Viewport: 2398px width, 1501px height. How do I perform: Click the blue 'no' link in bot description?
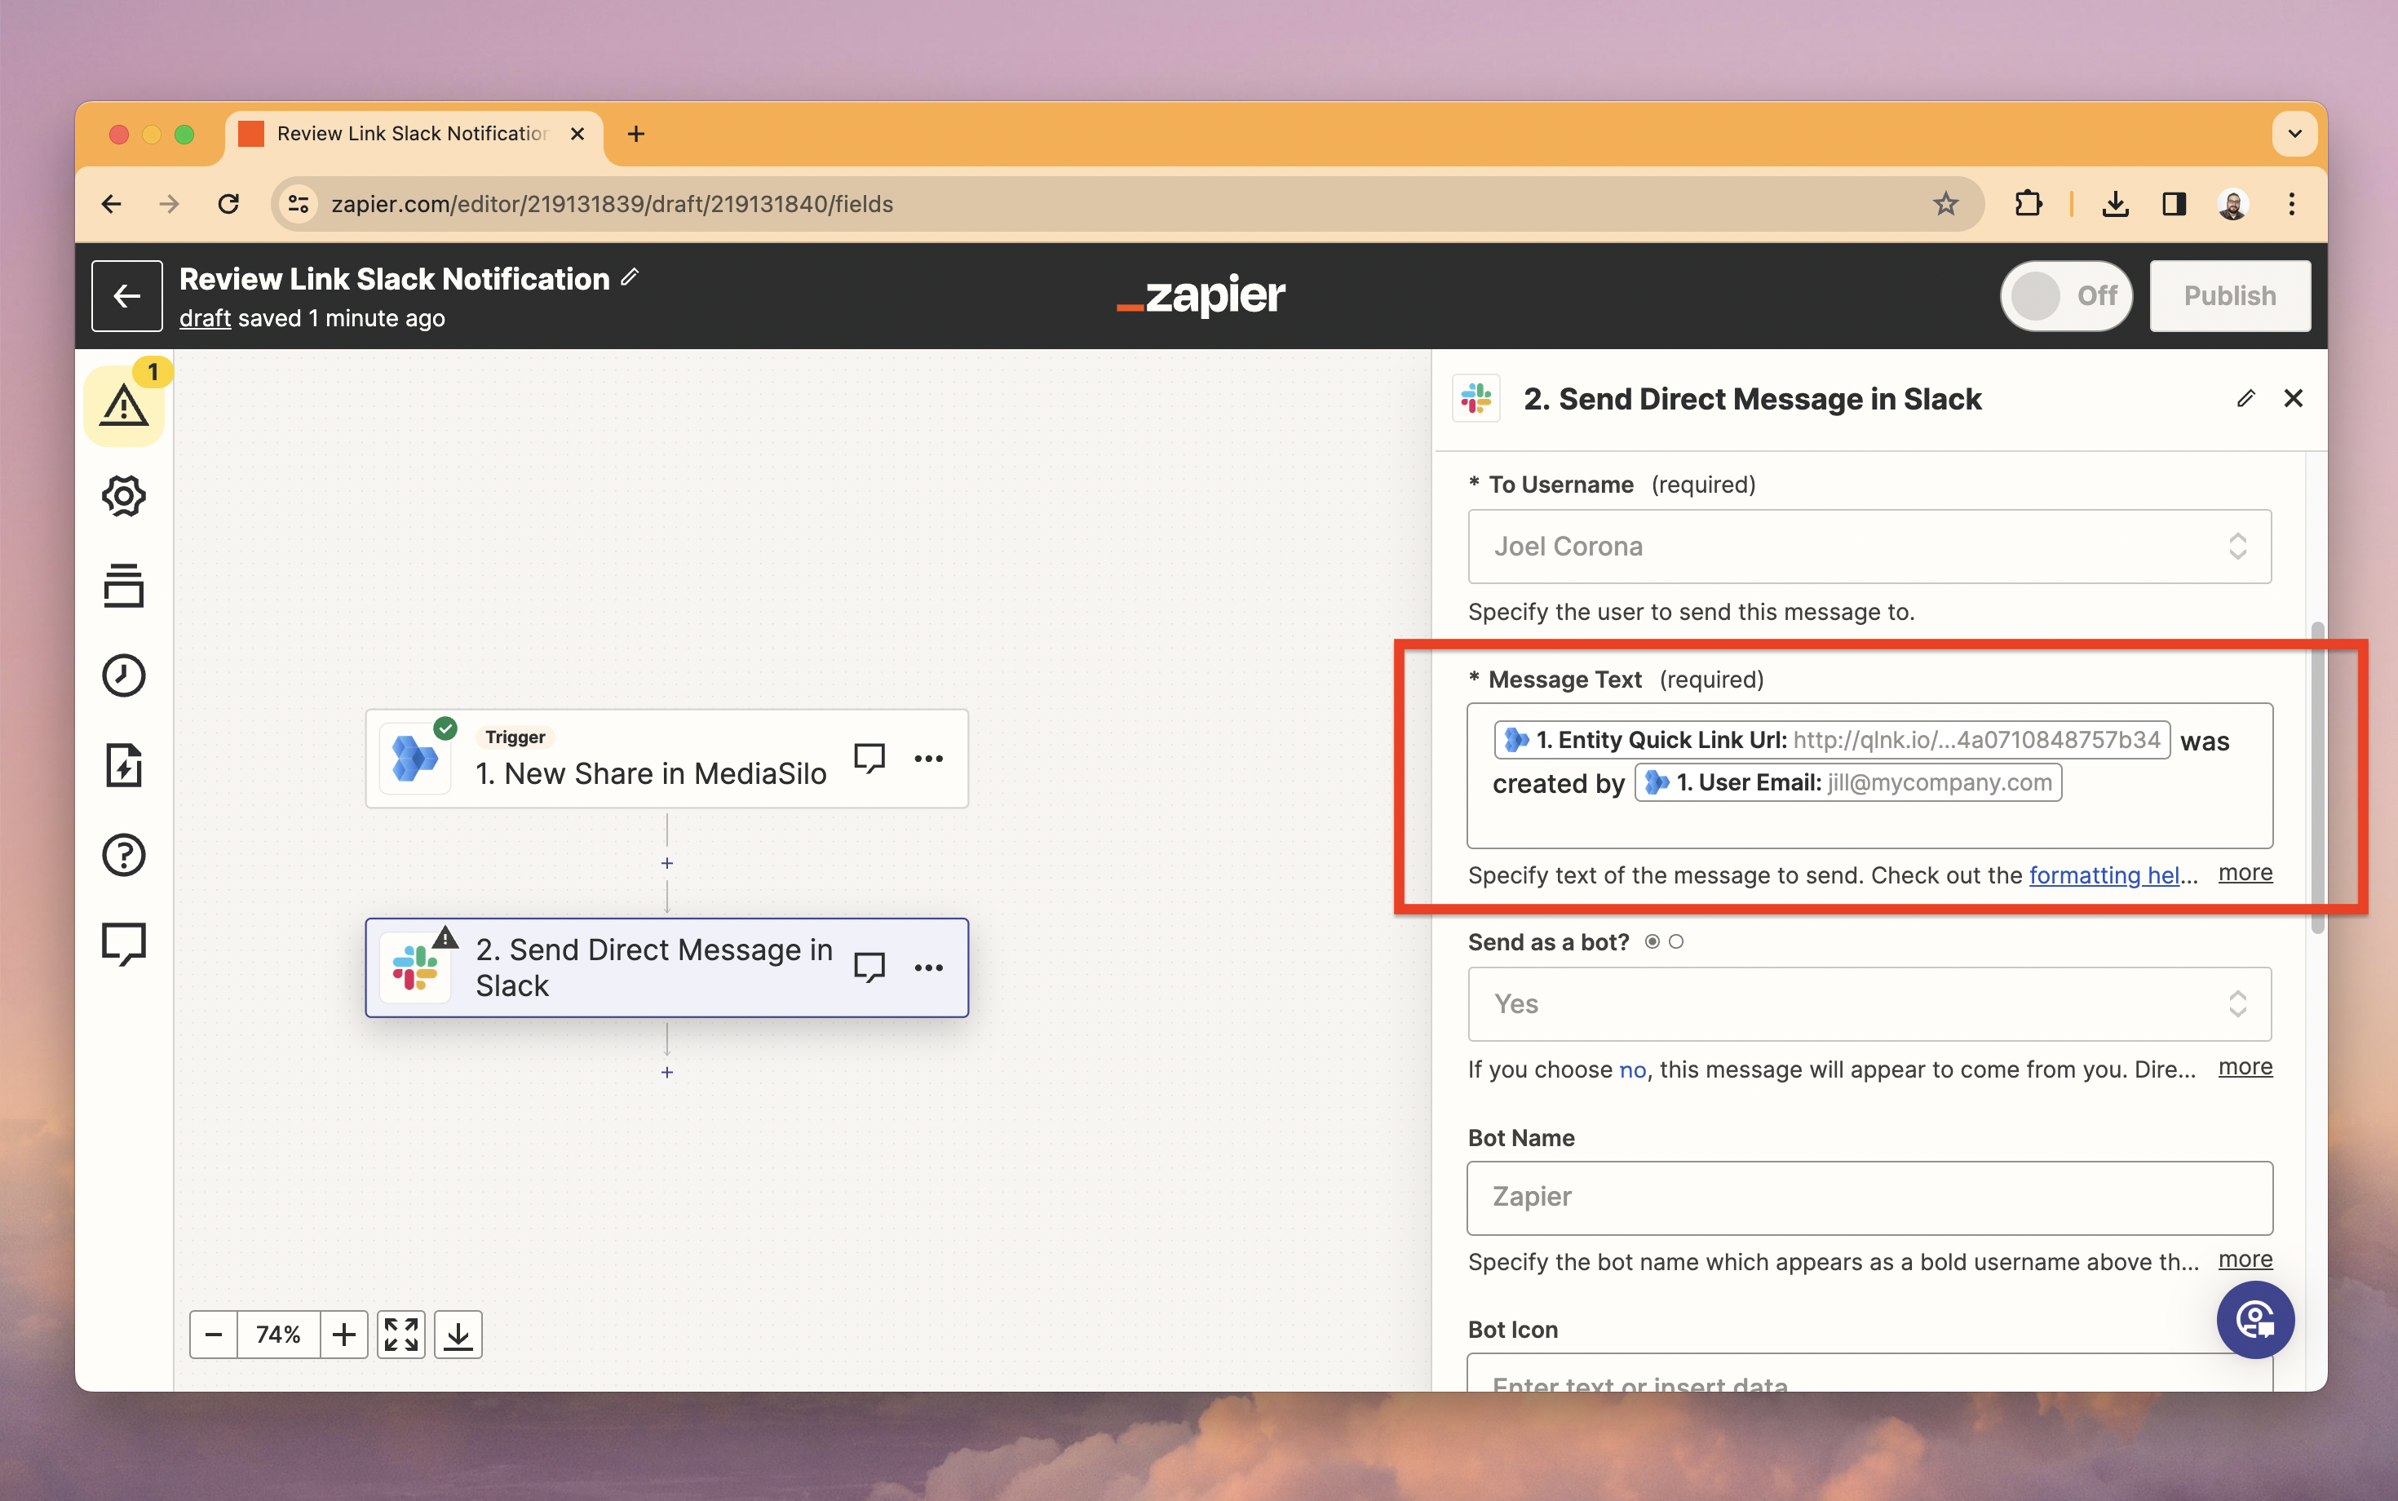pos(1633,1069)
